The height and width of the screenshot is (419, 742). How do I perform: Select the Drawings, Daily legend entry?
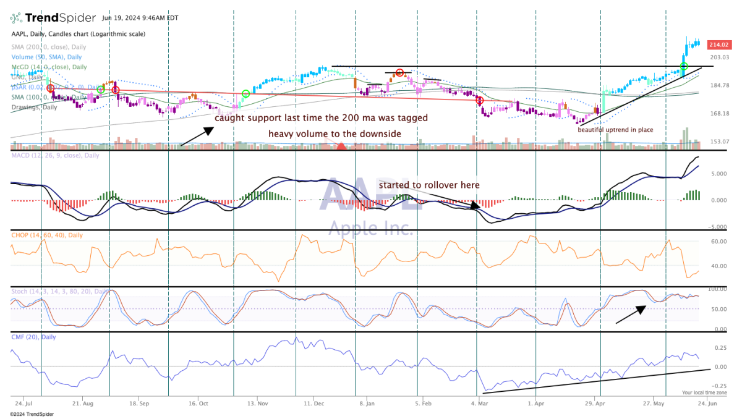point(35,107)
